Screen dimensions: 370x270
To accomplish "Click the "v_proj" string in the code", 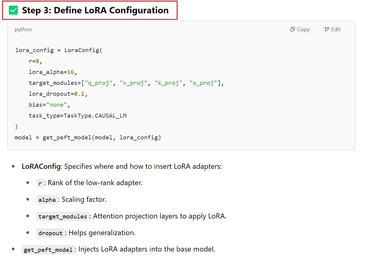I will pyautogui.click(x=134, y=83).
